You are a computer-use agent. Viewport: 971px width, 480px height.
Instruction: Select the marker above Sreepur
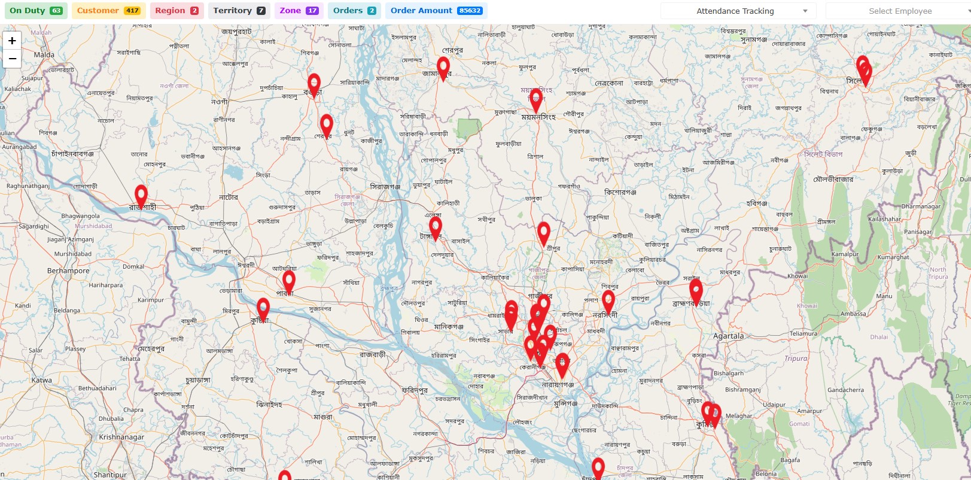point(544,234)
